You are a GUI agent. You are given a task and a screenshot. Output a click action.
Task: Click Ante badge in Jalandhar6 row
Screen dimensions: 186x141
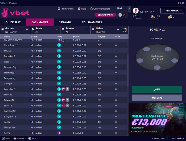tap(67, 89)
